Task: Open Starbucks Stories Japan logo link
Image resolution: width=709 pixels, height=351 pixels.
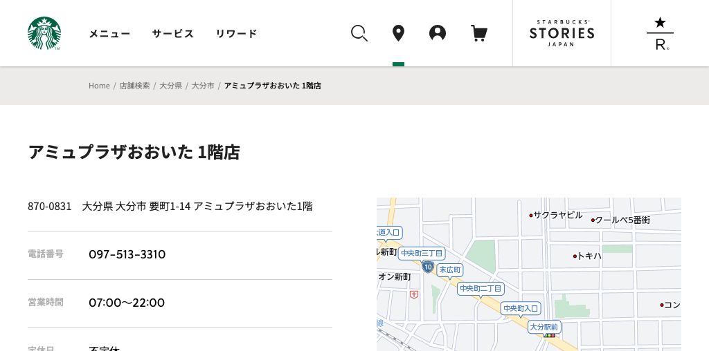Action: click(562, 33)
